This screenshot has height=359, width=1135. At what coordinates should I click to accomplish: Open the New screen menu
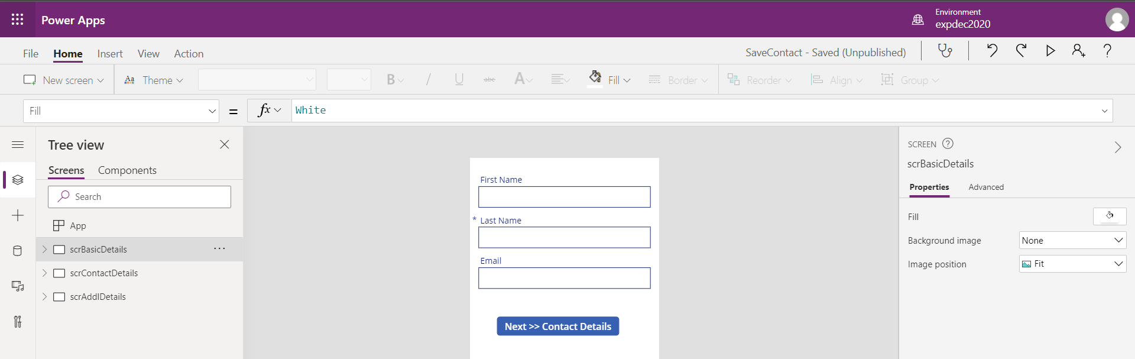tap(64, 80)
